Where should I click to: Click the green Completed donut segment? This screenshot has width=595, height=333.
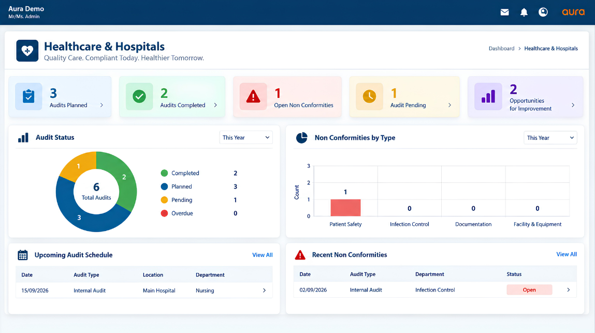[x=124, y=177]
